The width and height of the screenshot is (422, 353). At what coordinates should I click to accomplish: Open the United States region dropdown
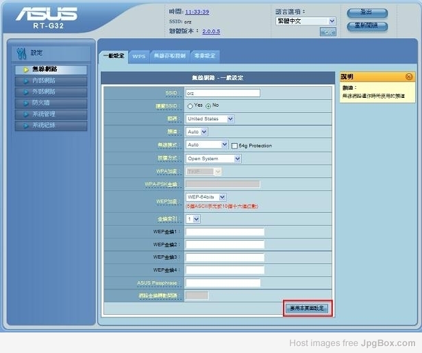point(210,119)
